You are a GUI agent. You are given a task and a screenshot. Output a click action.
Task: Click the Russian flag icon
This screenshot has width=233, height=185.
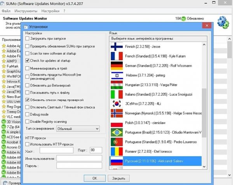click(x=116, y=161)
